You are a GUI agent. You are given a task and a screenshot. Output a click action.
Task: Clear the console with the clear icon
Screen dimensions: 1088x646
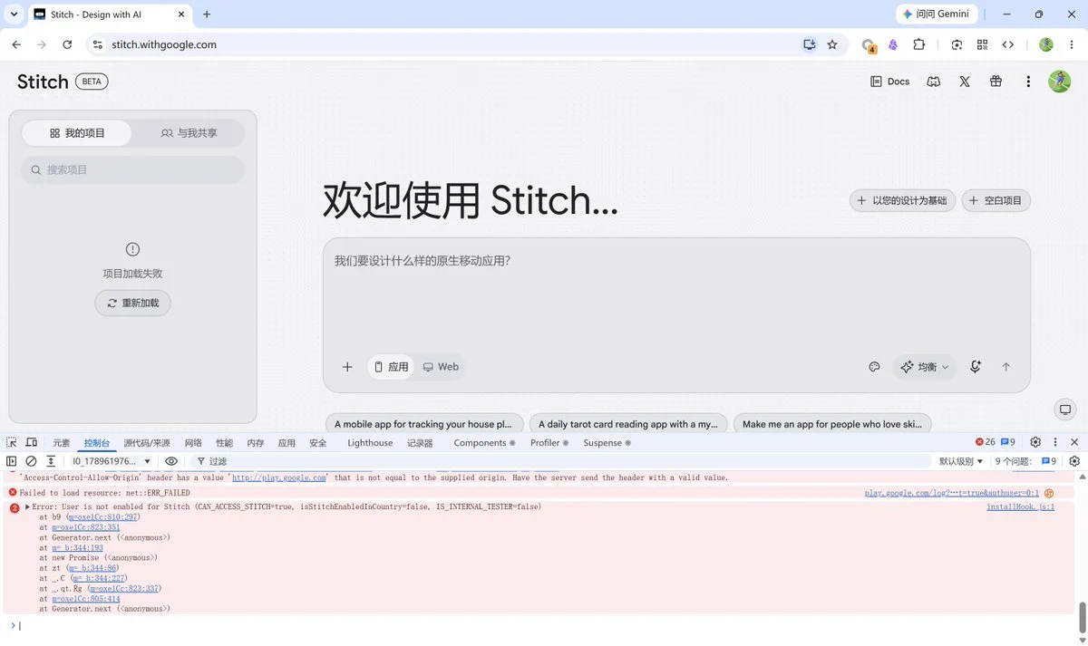(x=31, y=461)
